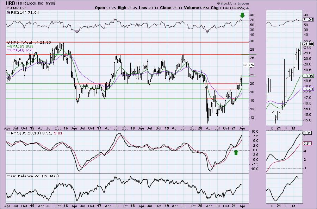Select the 'EMA(17) 18.96' legend text
This screenshot has height=209, width=317.
pos(21,46)
